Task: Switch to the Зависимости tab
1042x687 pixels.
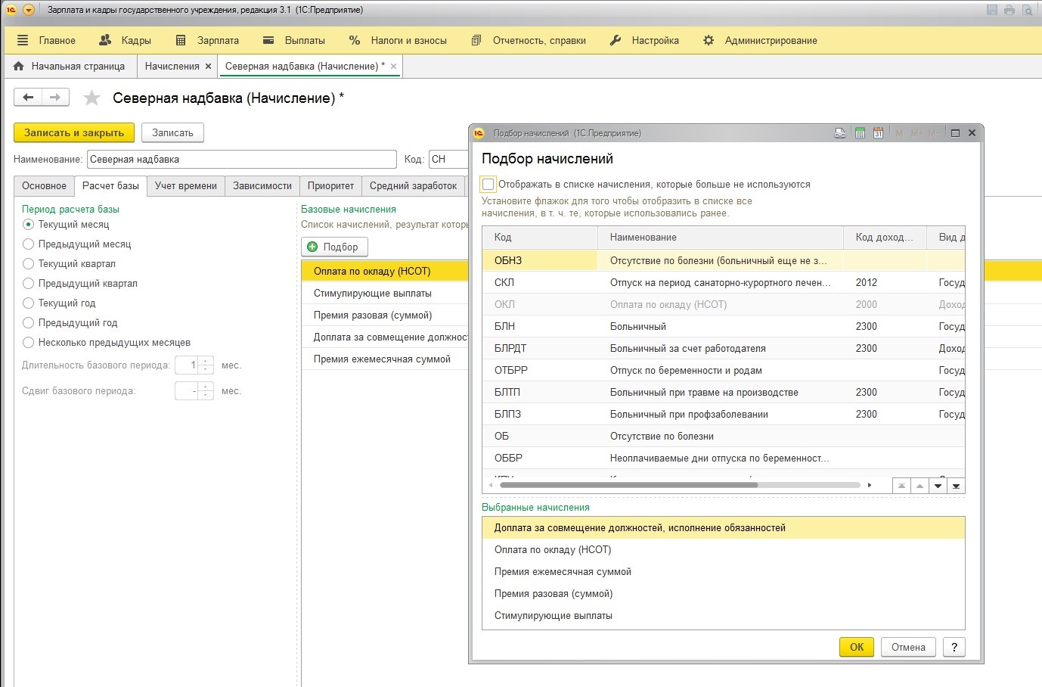Action: (262, 186)
